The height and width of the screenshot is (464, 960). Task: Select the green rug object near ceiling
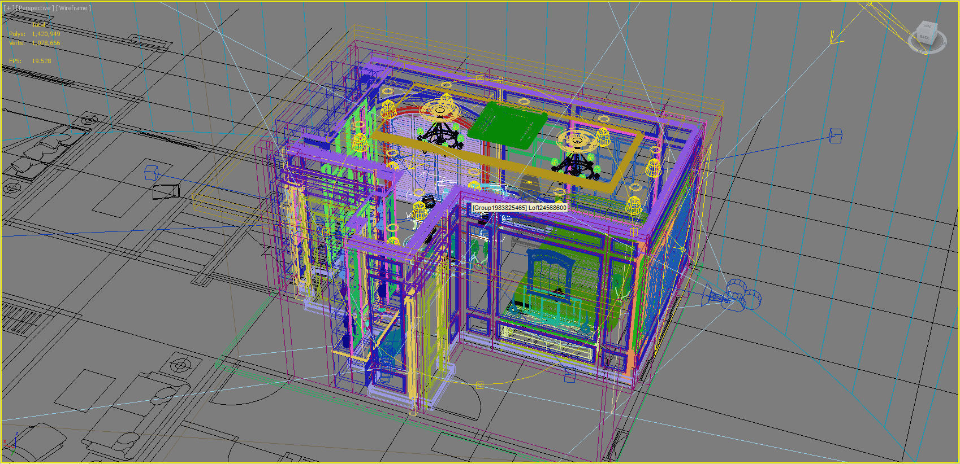[507, 125]
